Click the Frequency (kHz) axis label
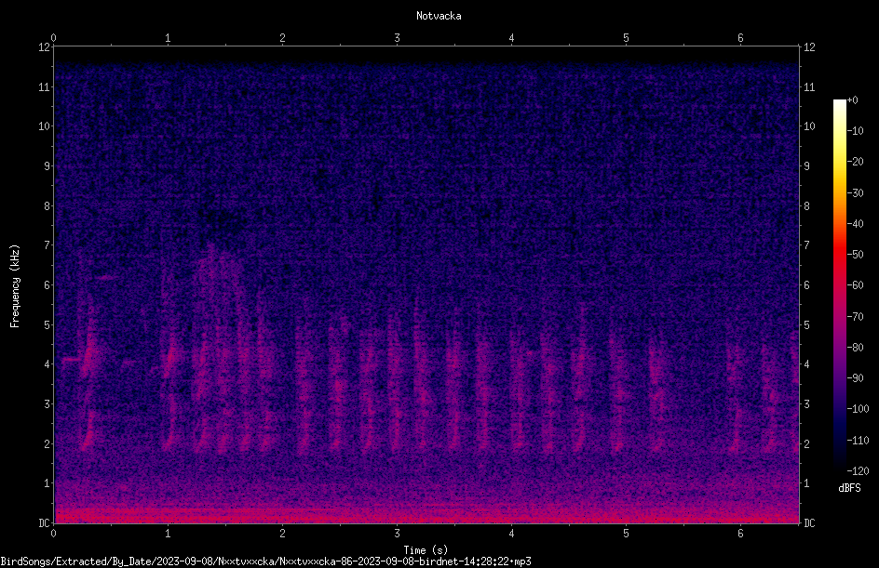Screen dimensions: 879x568 pos(15,286)
